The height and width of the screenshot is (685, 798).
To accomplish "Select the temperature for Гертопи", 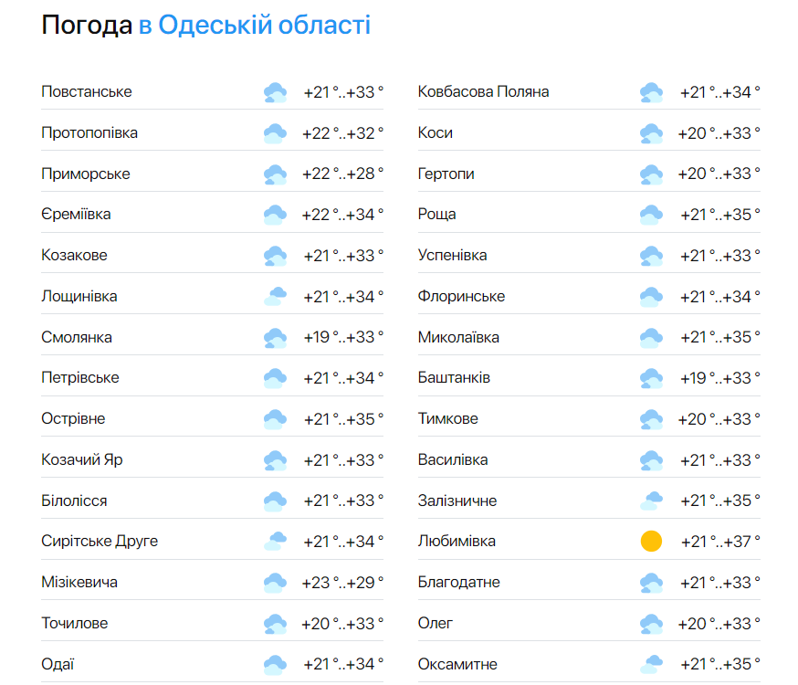I will [x=723, y=174].
